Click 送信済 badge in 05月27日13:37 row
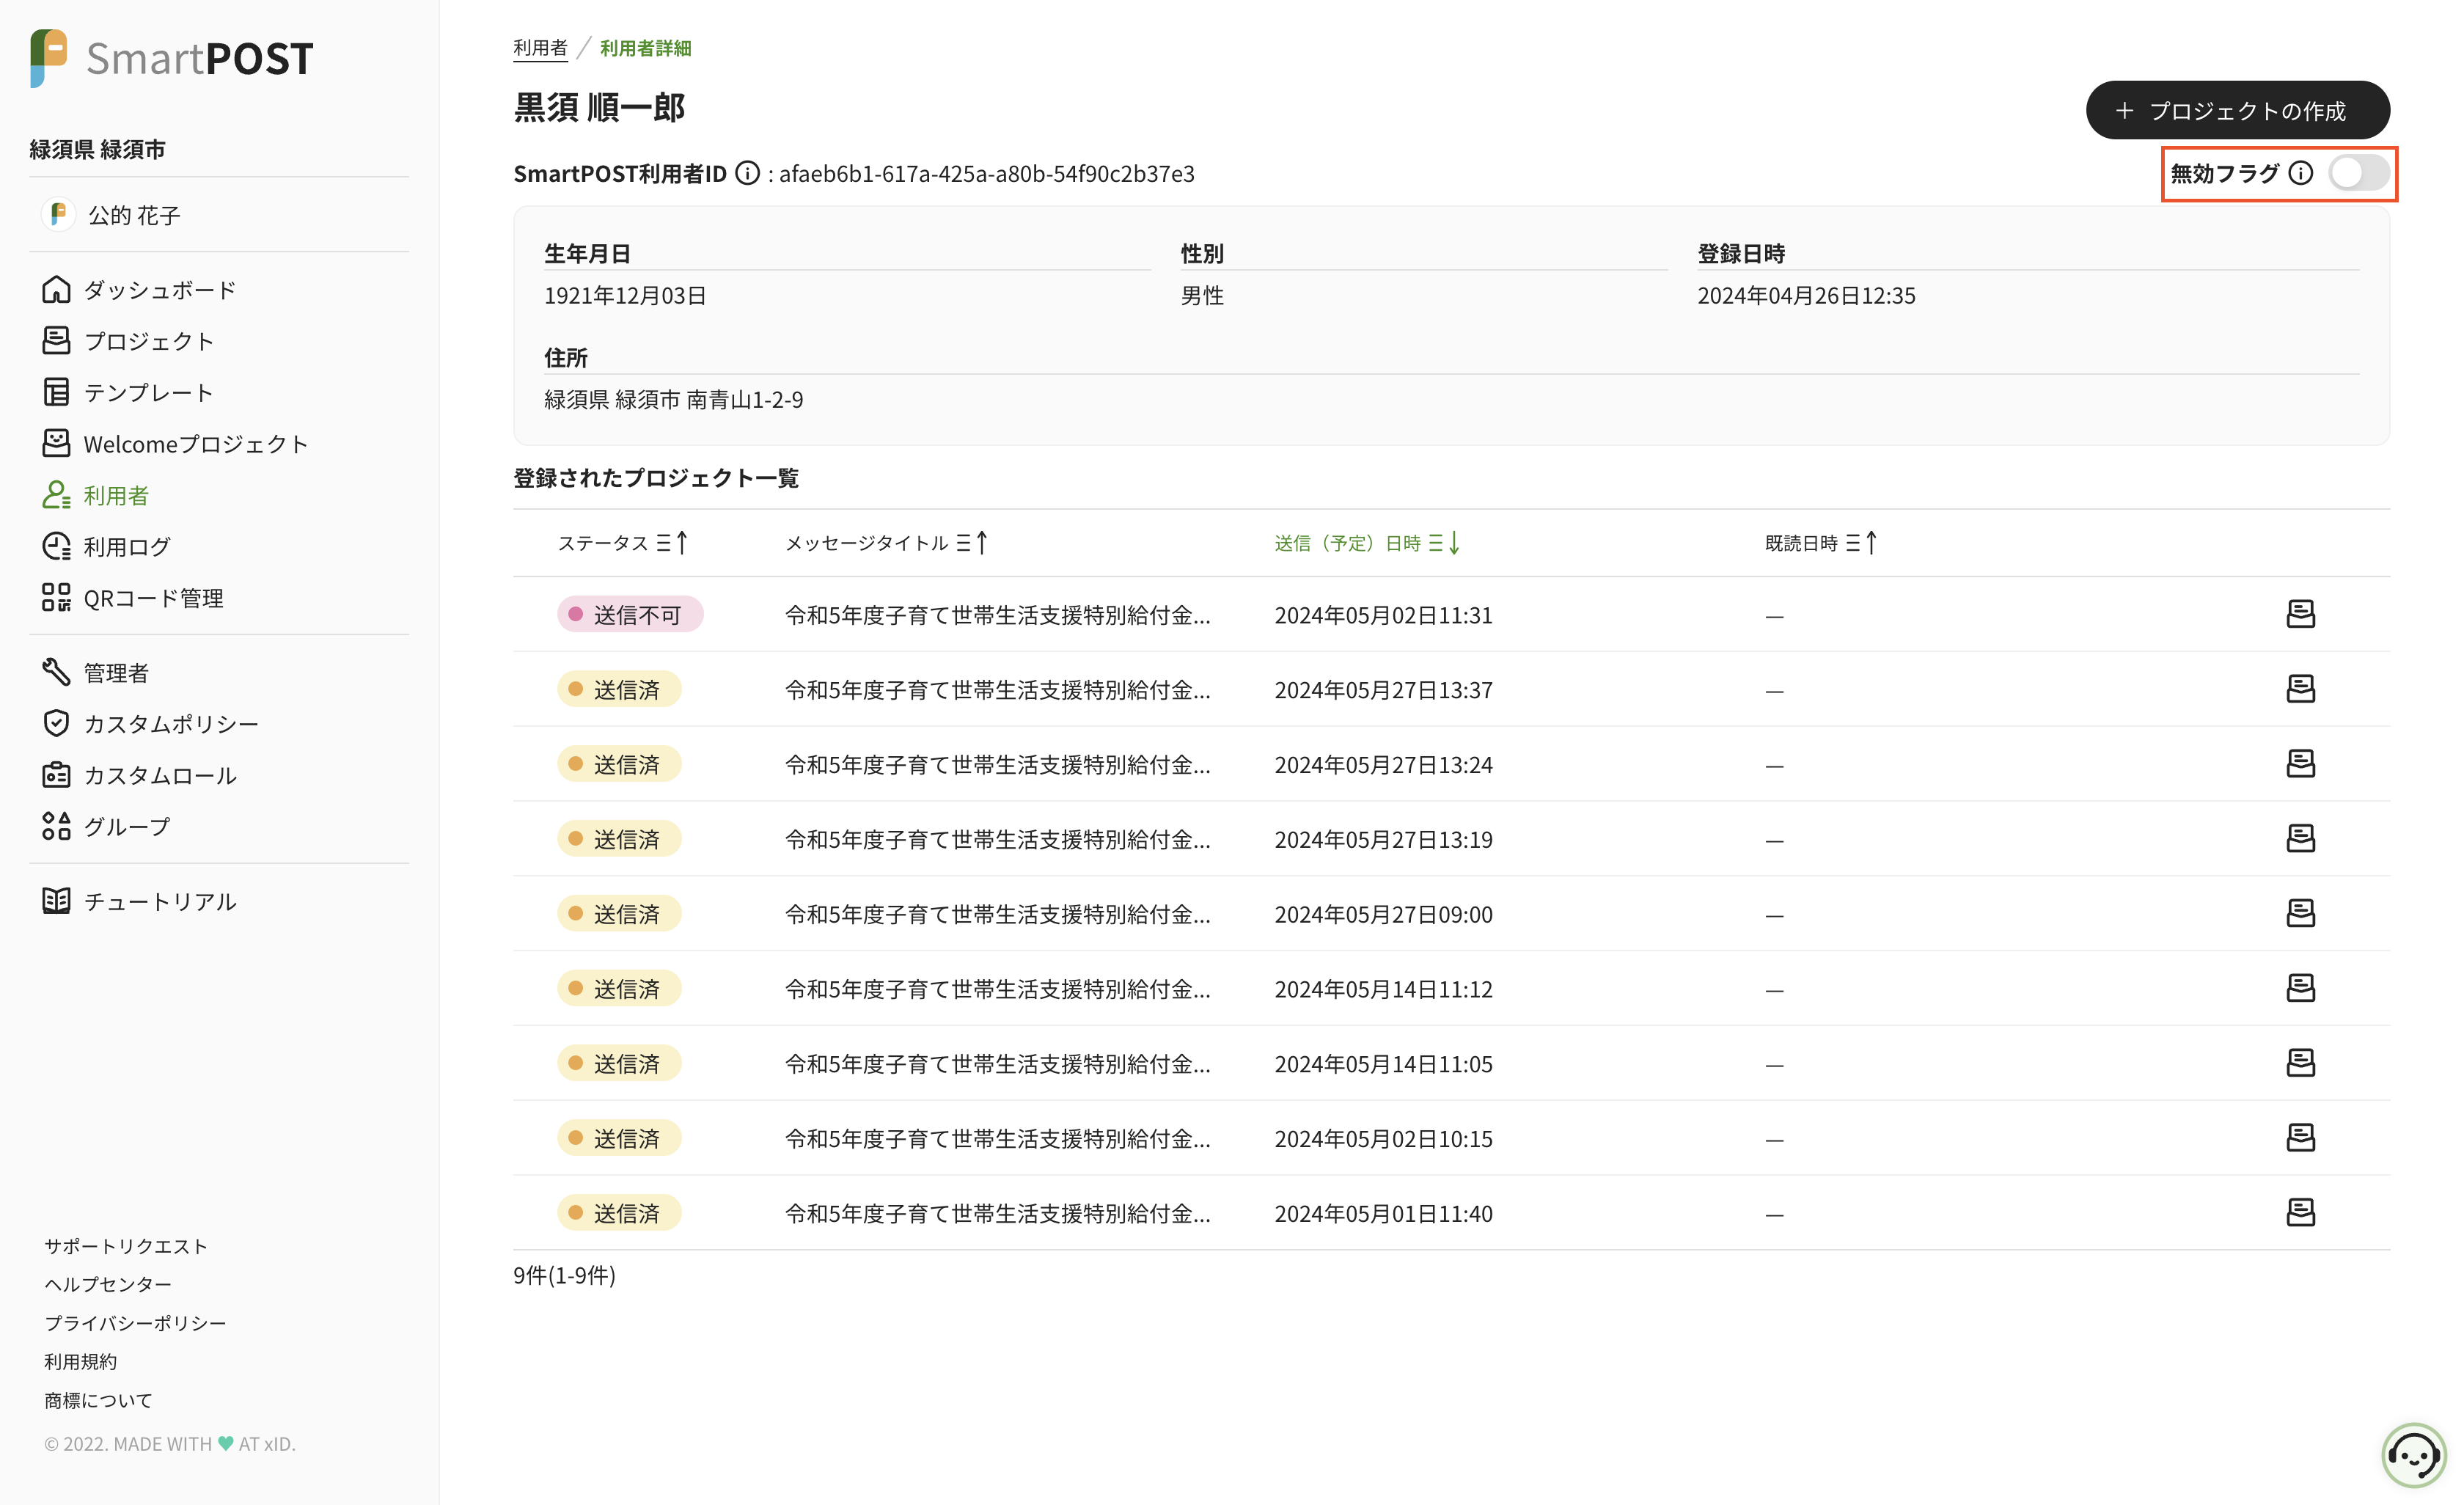 click(x=619, y=689)
